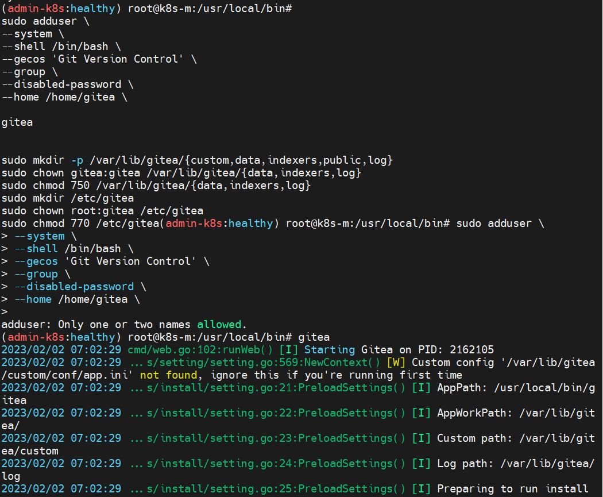Click the 'sudo chmod 750 /var/lib/gitea' line
The height and width of the screenshot is (497, 603).
point(156,186)
